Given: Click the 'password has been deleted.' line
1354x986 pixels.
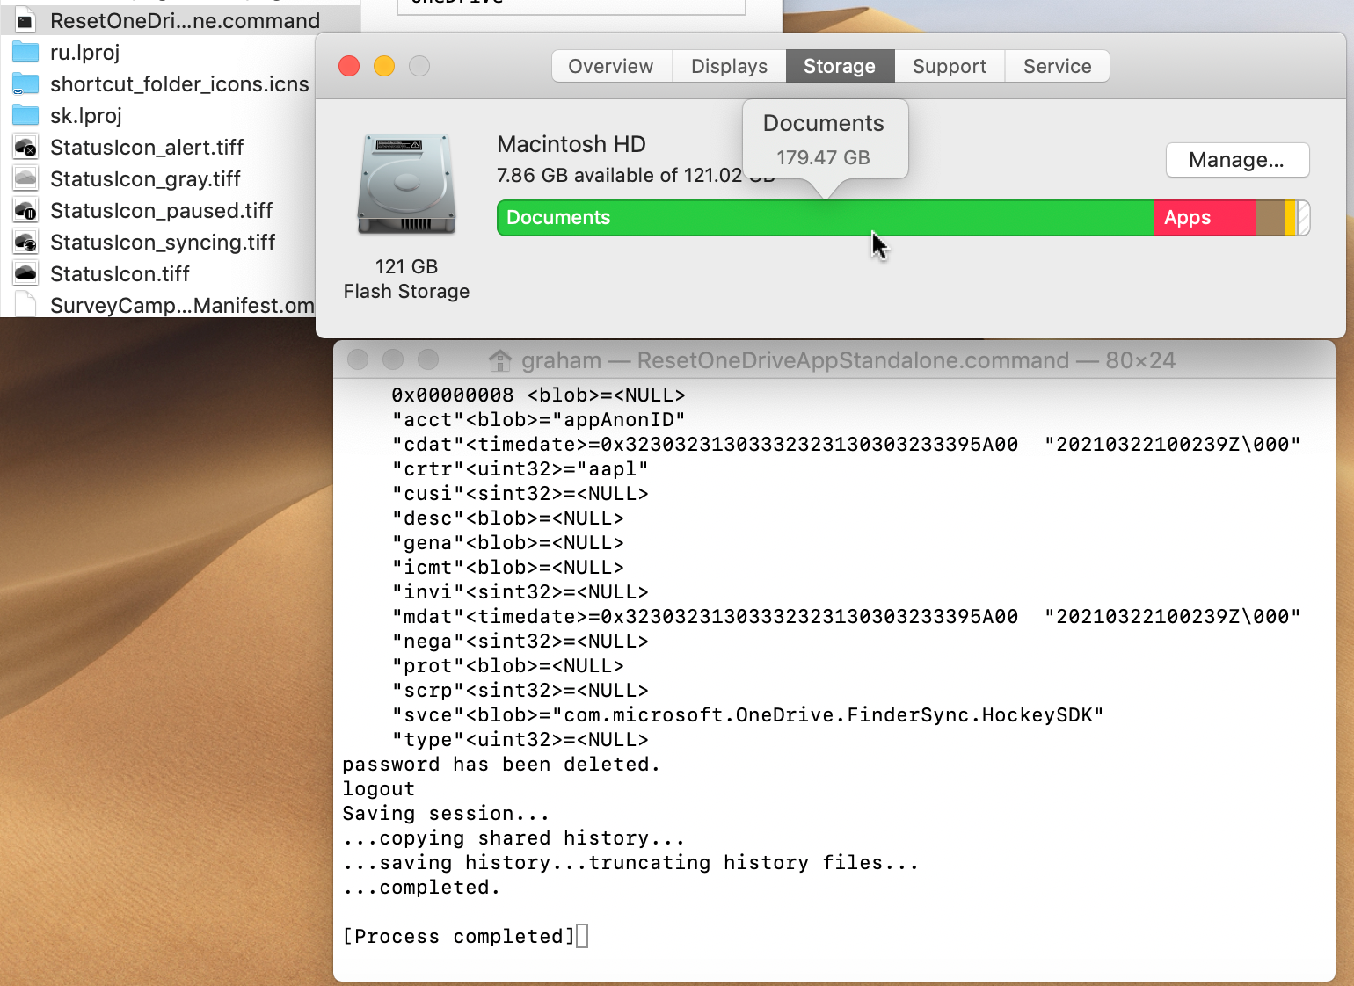Looking at the screenshot, I should 501,765.
